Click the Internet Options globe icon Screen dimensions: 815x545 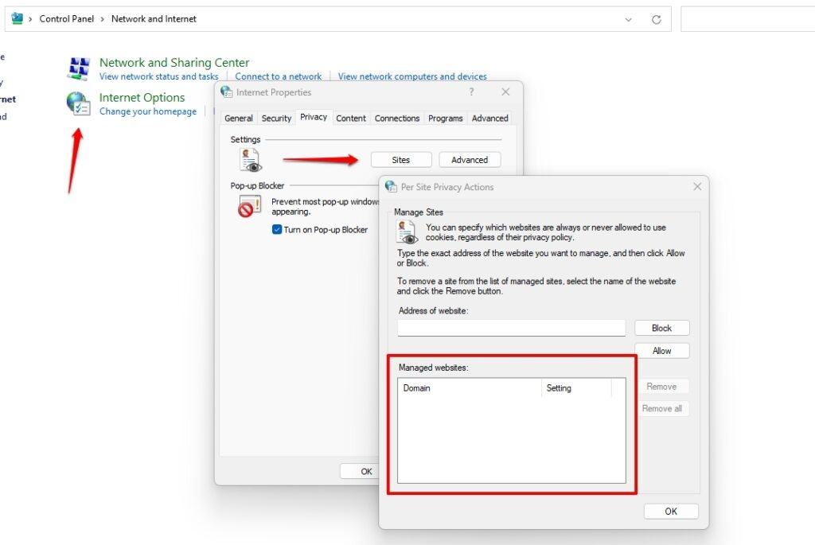pos(79,103)
